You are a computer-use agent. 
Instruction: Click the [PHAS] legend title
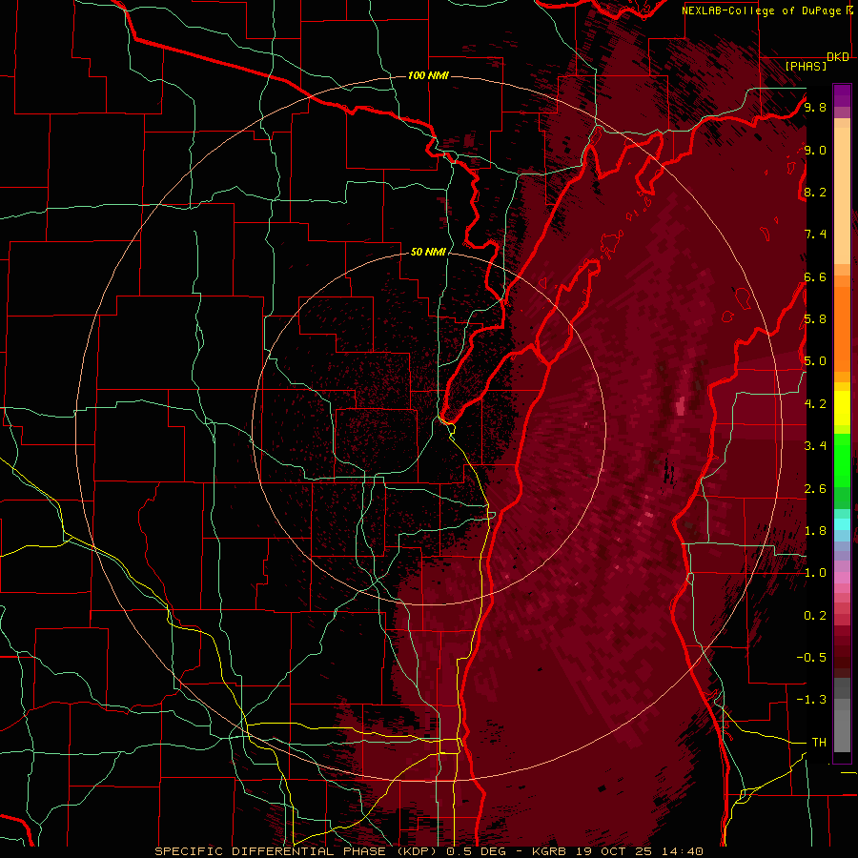(806, 66)
